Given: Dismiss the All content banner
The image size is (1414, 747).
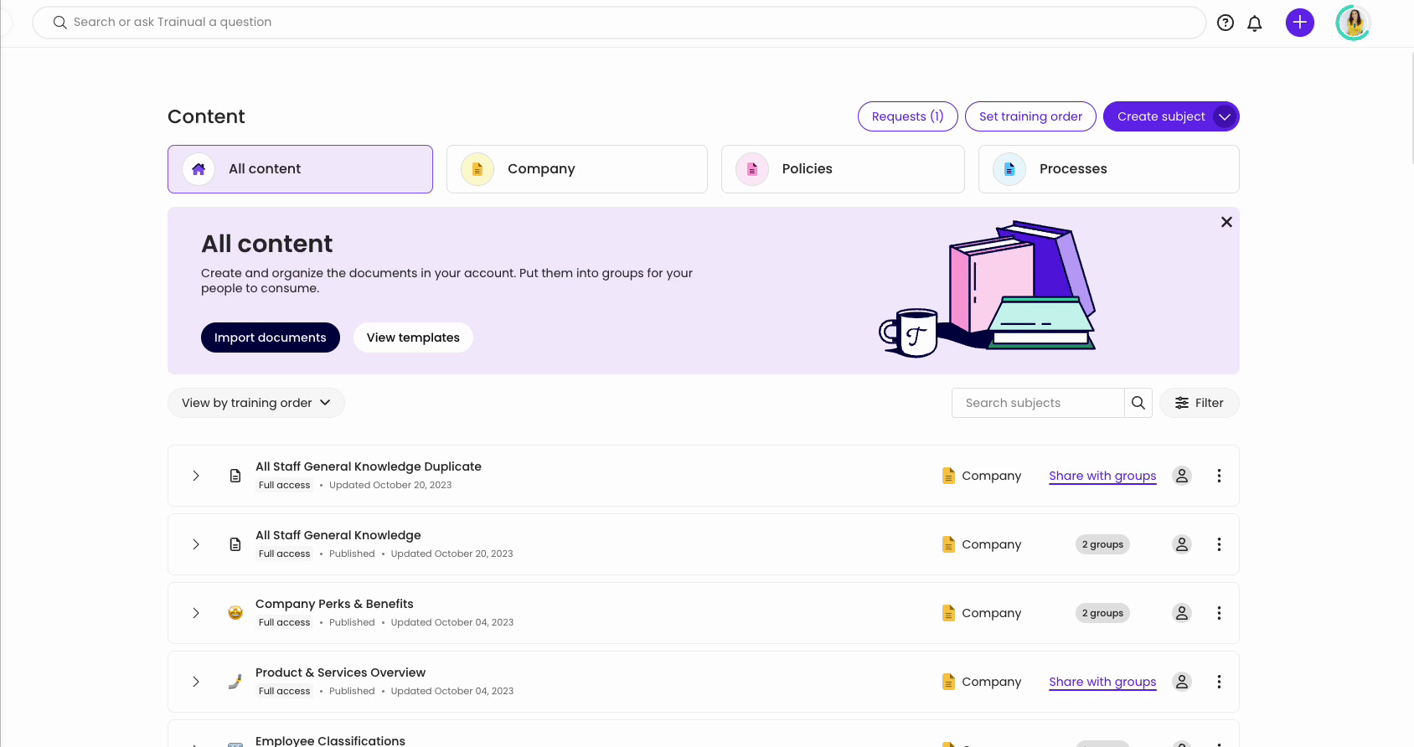Looking at the screenshot, I should 1226,222.
